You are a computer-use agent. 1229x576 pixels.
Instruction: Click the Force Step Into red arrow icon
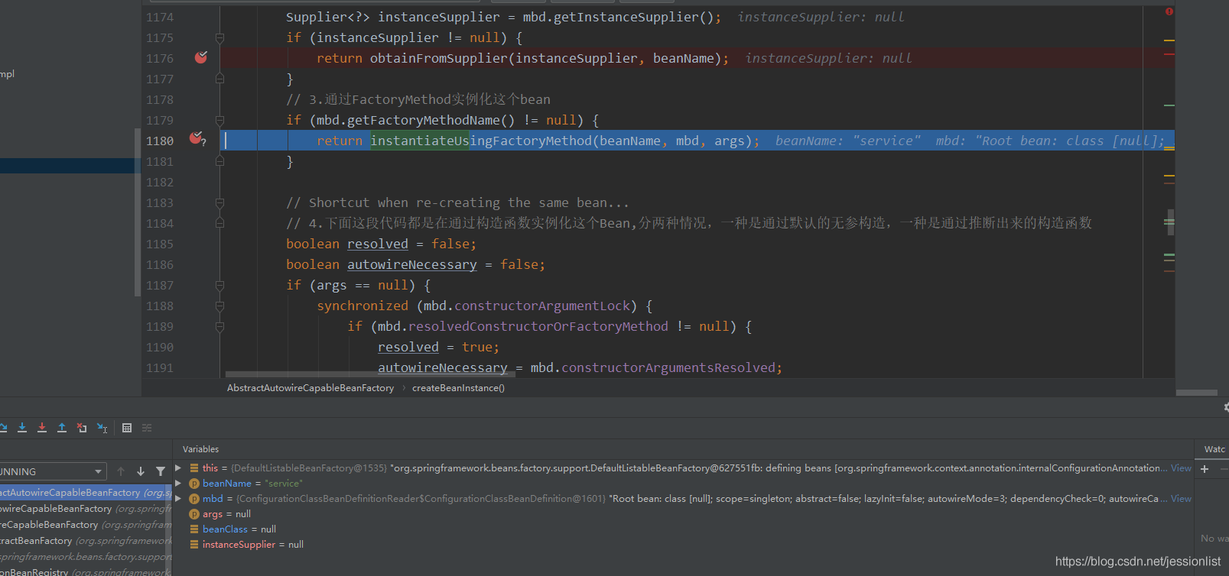[42, 428]
